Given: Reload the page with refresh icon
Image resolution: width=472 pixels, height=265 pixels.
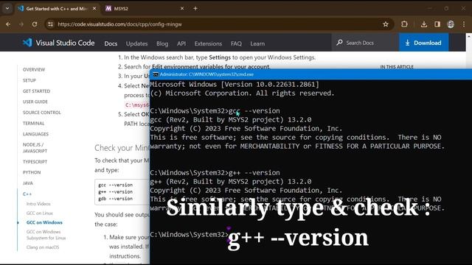Looking at the screenshot, I should [x=35, y=24].
